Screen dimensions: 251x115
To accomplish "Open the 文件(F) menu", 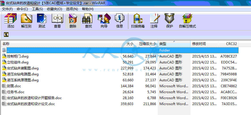I will pyautogui.click(x=7, y=9).
